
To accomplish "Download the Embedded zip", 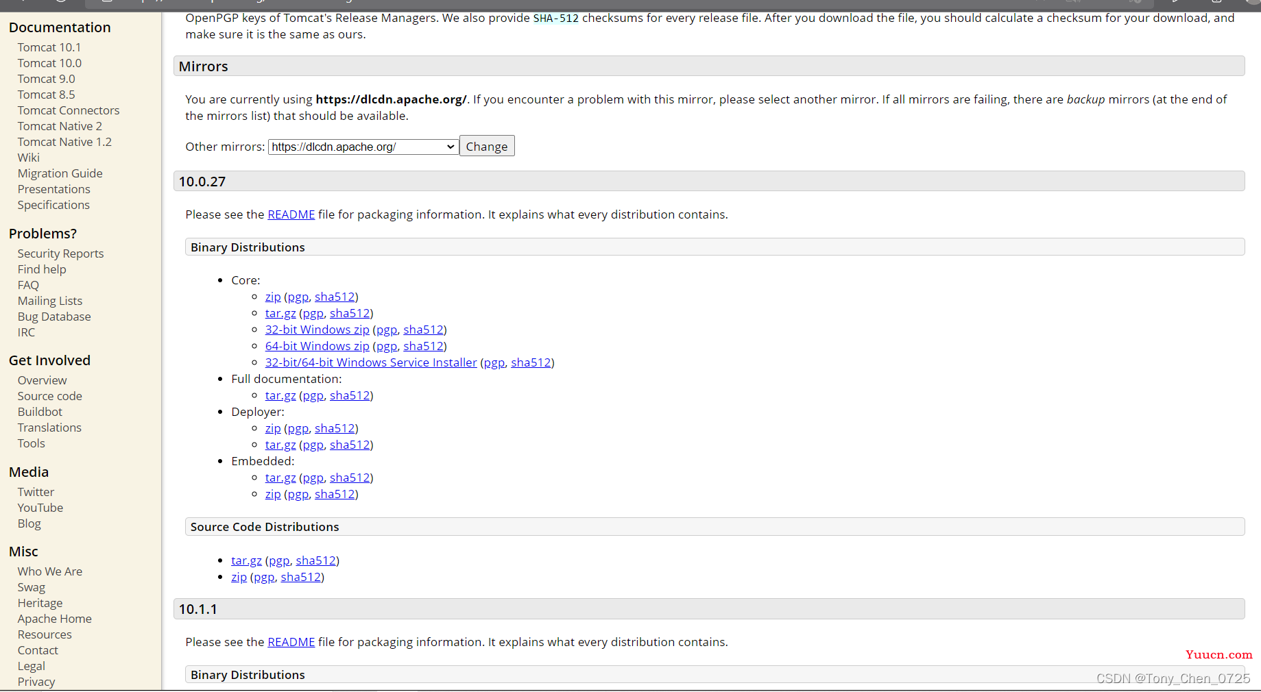I will tap(273, 494).
